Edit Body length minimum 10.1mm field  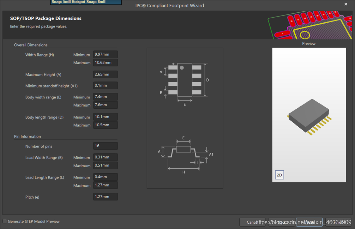[105, 117]
